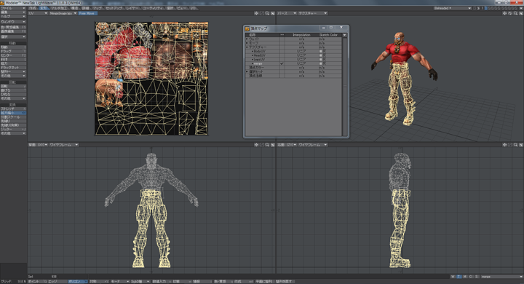This screenshot has width=524, height=284.
Task: Select the T texture map type button
Action: pos(458,277)
